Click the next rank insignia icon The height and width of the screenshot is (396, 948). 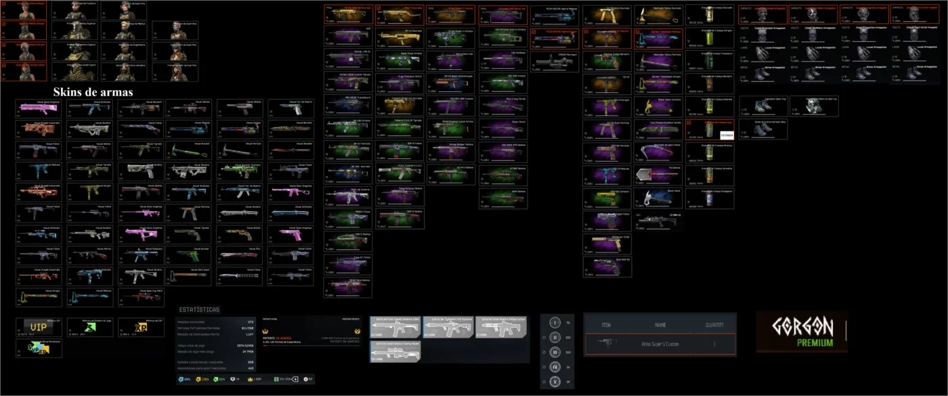tap(358, 331)
